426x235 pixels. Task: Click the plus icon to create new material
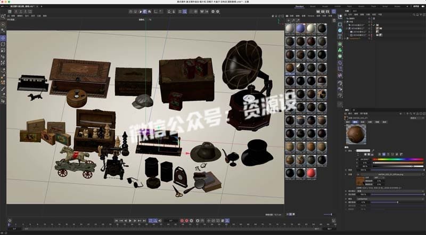pyautogui.click(x=288, y=20)
